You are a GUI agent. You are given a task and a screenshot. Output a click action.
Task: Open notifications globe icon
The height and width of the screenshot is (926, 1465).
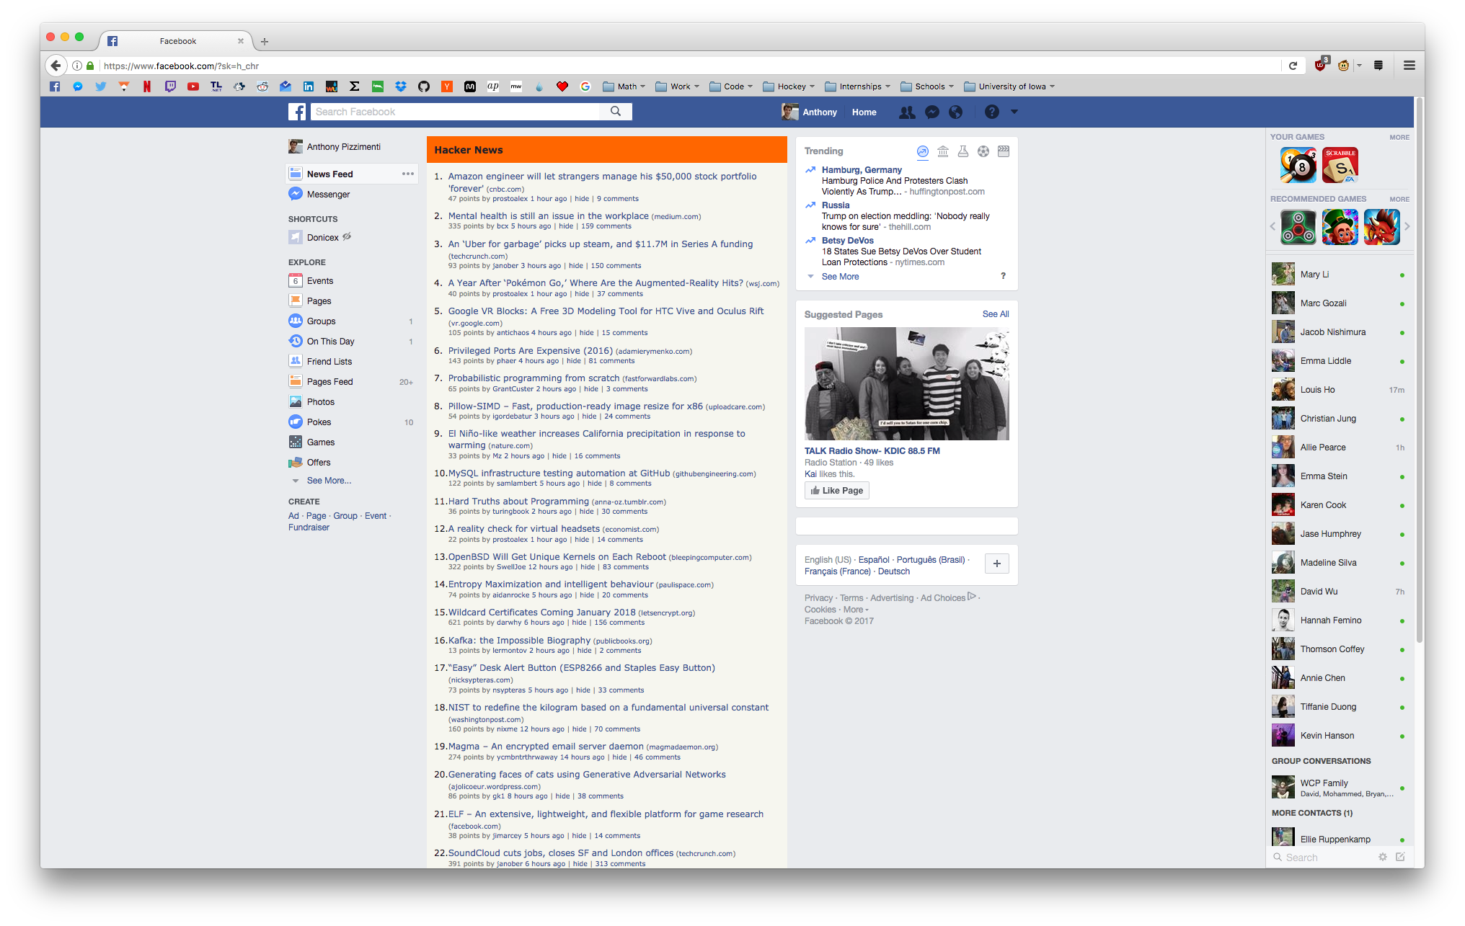pos(955,112)
